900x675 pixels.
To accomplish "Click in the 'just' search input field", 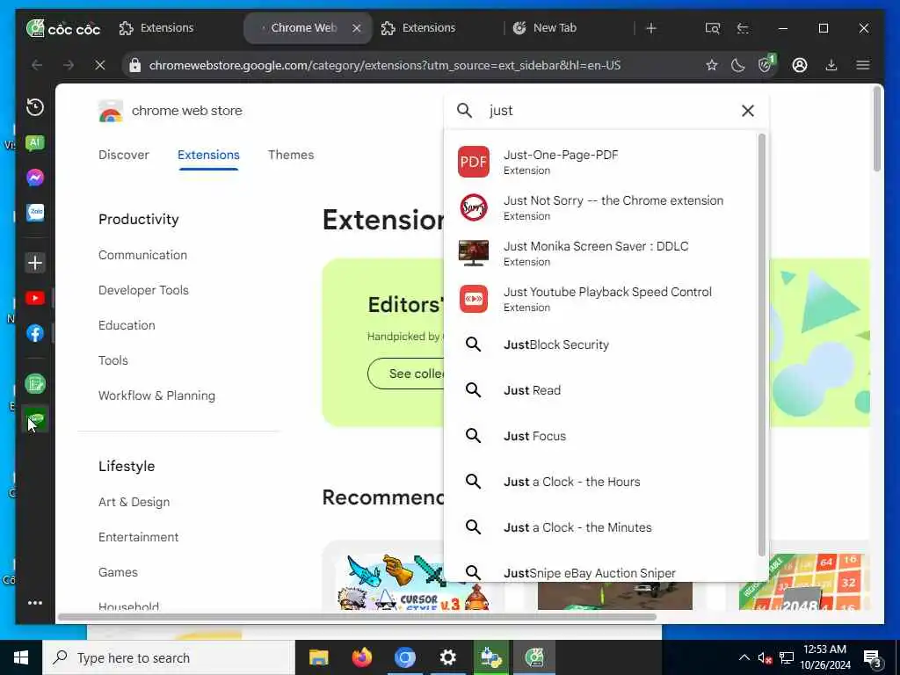I will [x=608, y=111].
